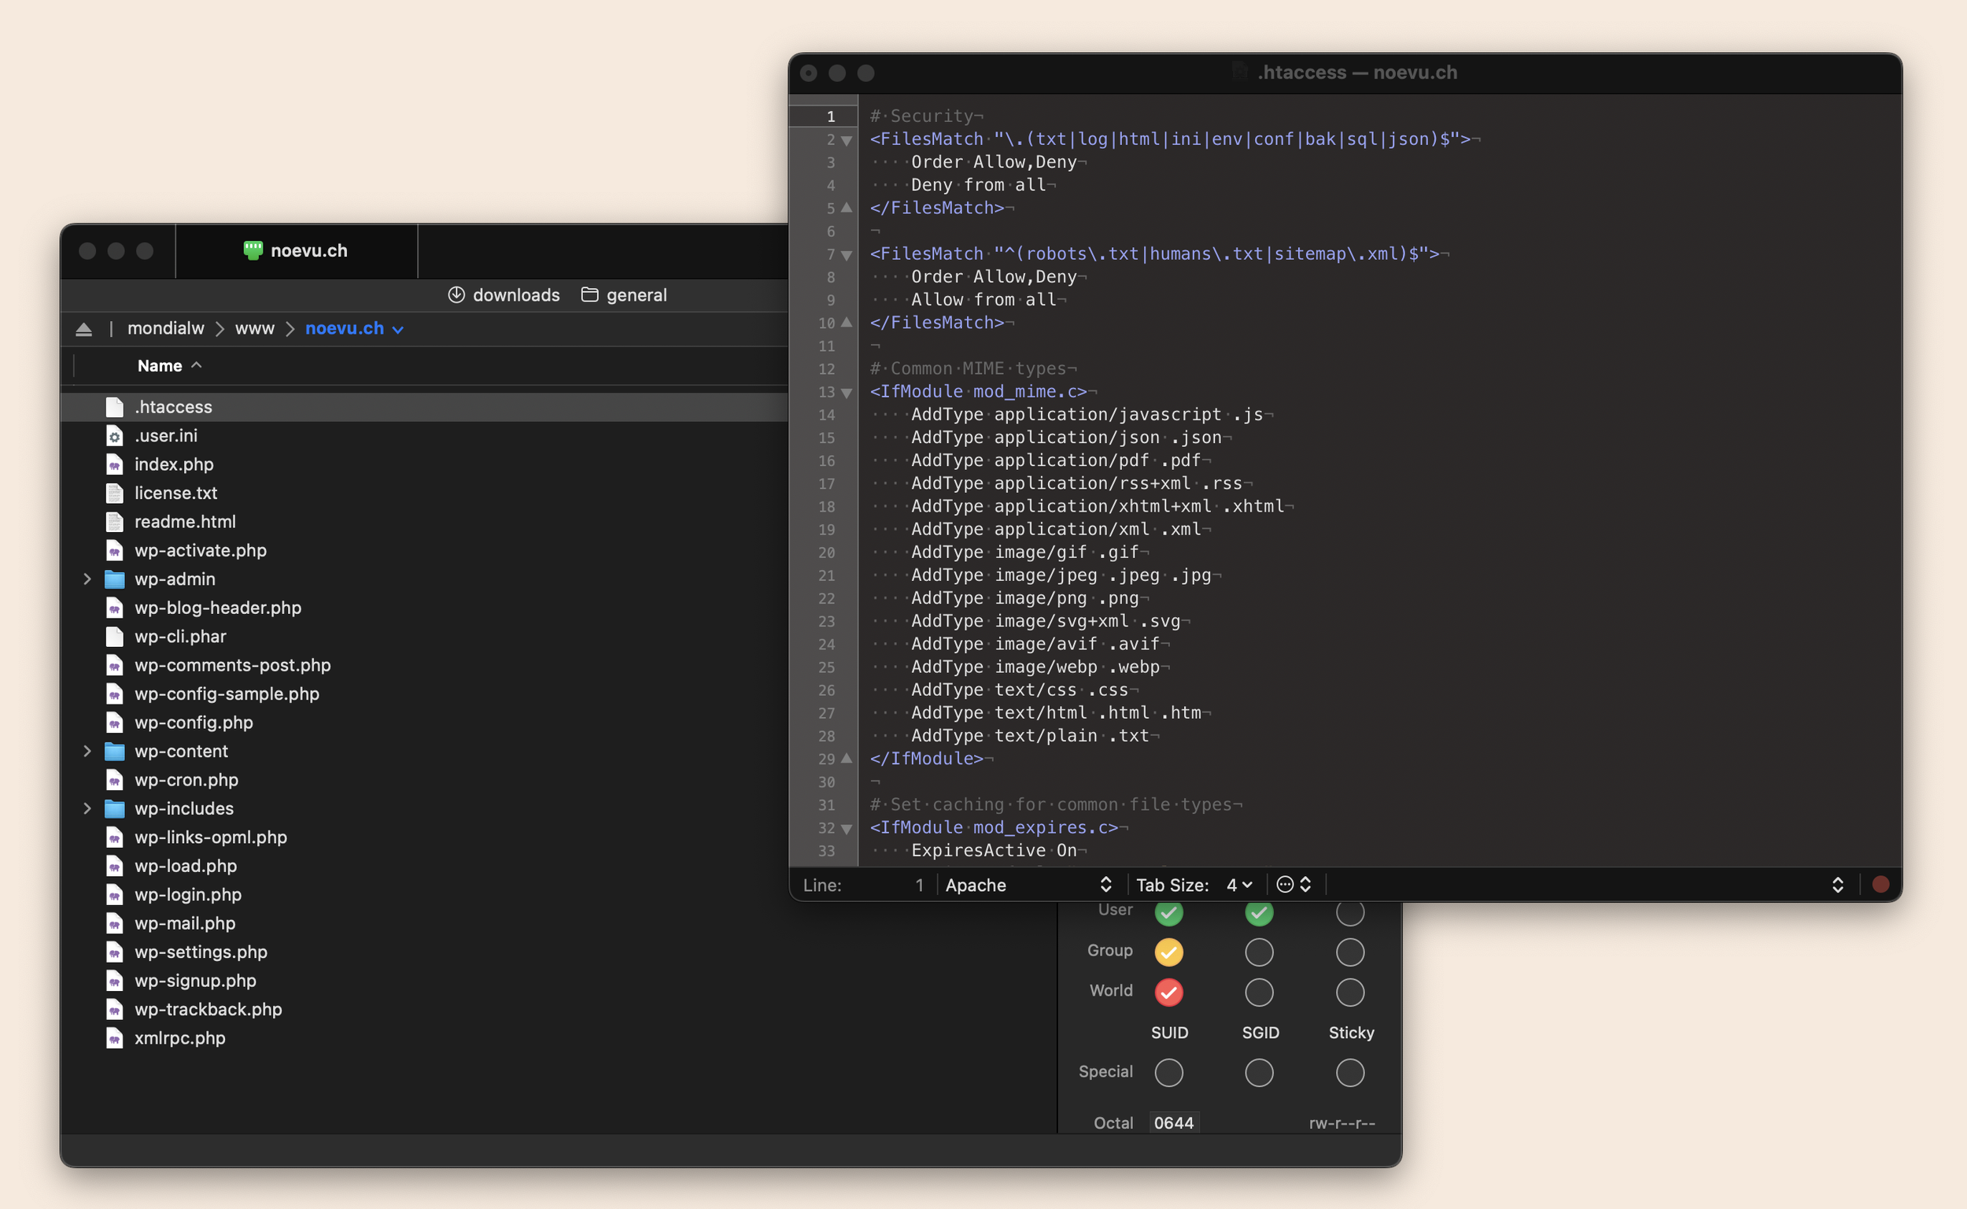Open the bundle actions ellipsis menu icon
Image resolution: width=1967 pixels, height=1209 pixels.
coord(1285,885)
